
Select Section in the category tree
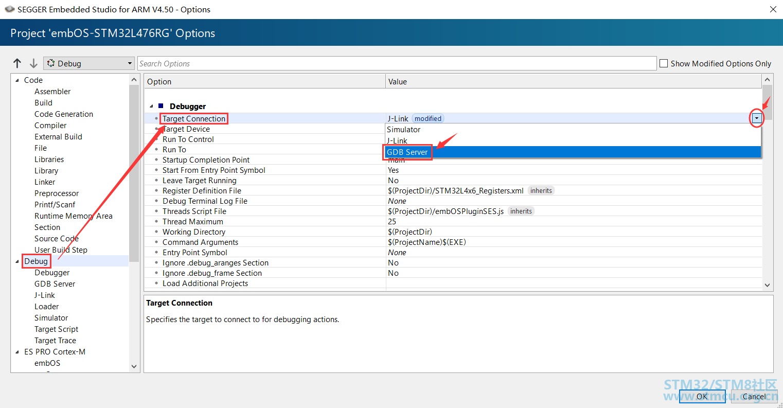pos(47,227)
